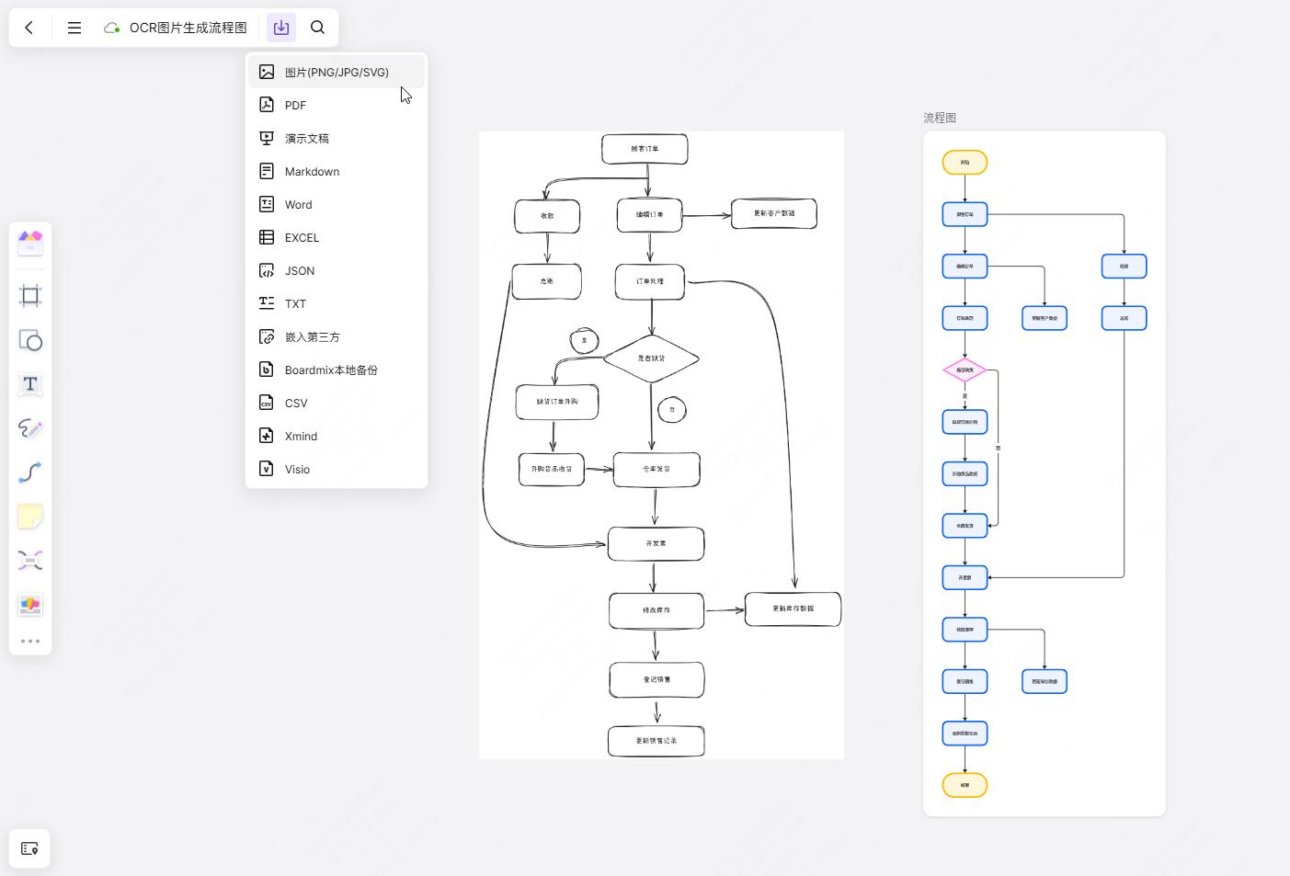The height and width of the screenshot is (876, 1290).
Task: Select the Mind map tool
Action: [x=30, y=561]
